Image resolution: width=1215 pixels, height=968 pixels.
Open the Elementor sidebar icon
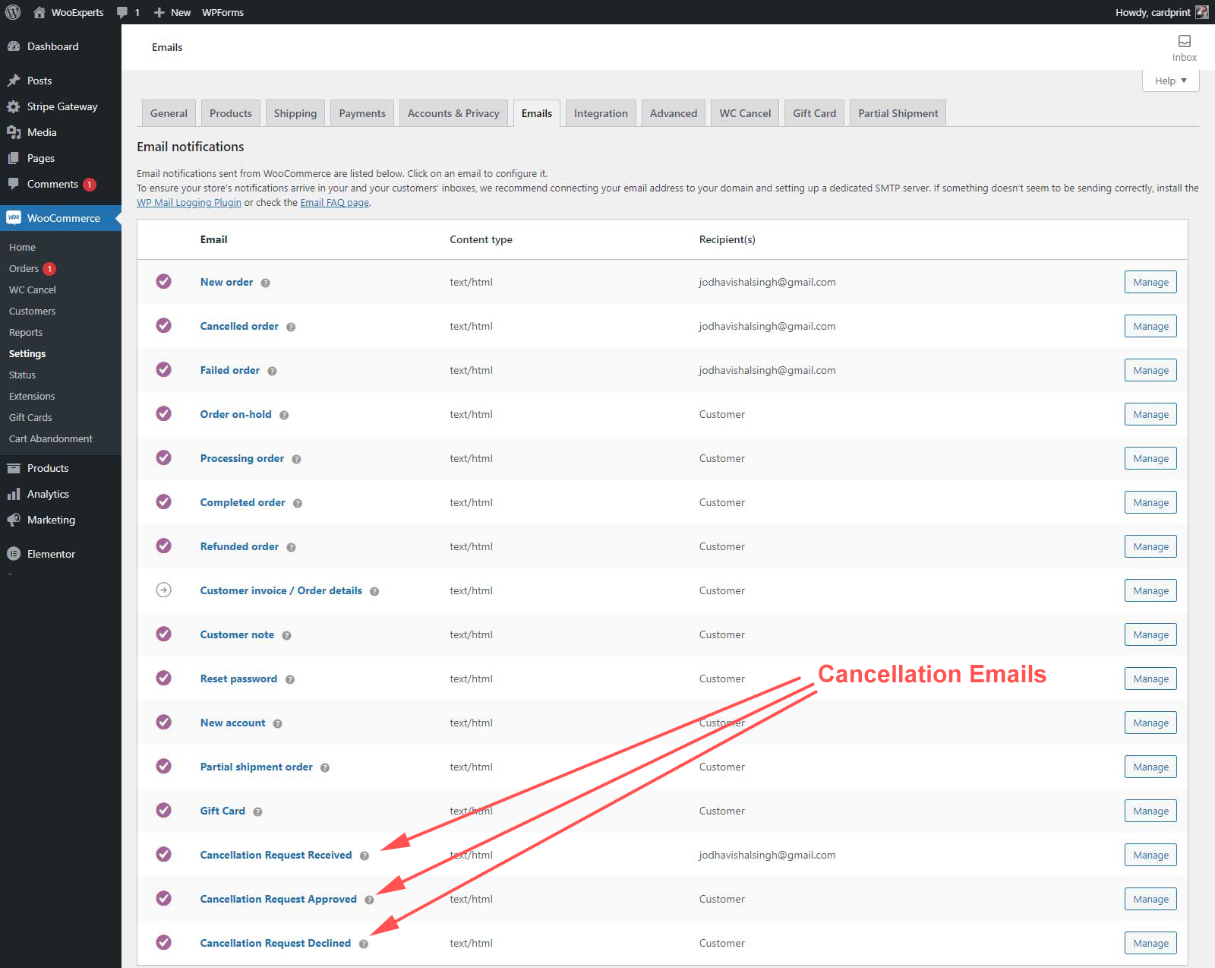[x=13, y=554]
